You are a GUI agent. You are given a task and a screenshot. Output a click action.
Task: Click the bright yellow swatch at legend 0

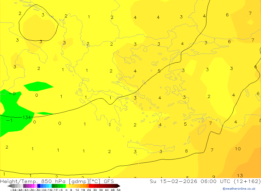click(67, 186)
